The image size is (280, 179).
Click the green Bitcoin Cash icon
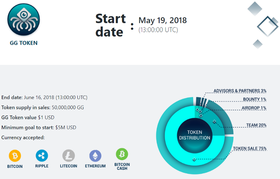click(x=122, y=154)
